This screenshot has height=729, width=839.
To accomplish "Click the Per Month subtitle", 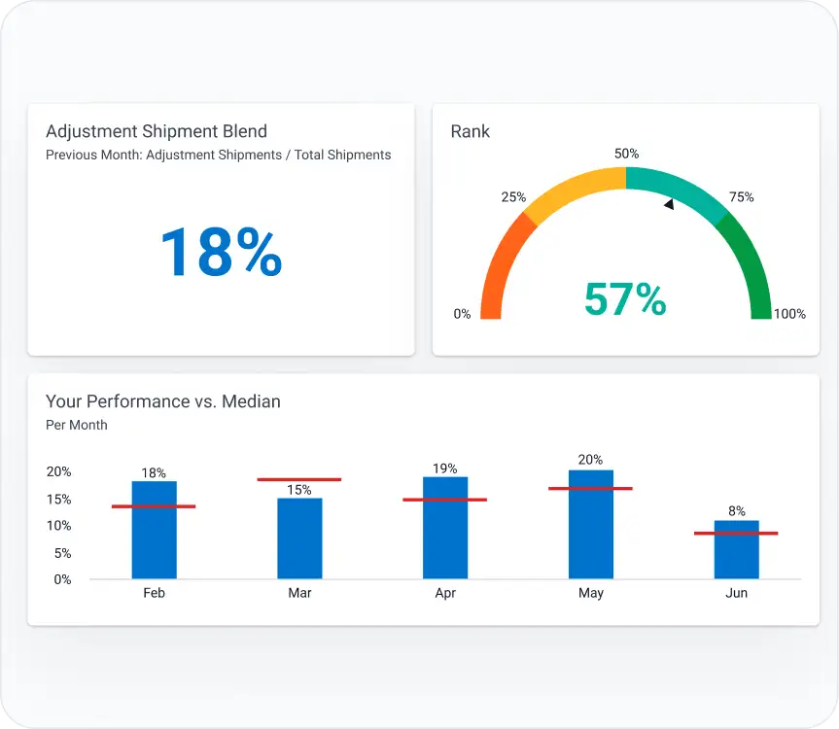I will (x=77, y=425).
